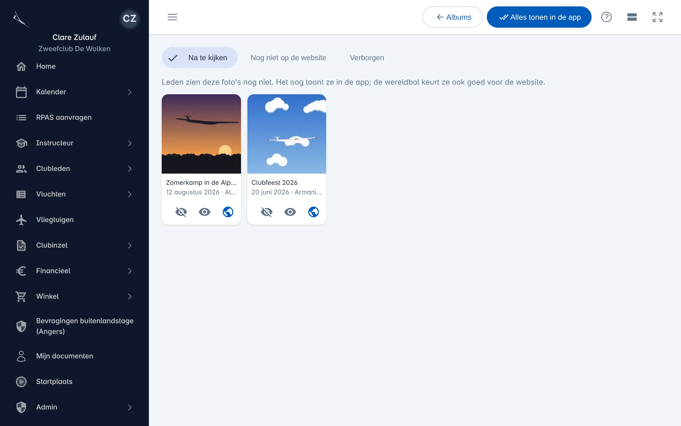Switch to the Verborgen tab
The height and width of the screenshot is (426, 681).
367,58
